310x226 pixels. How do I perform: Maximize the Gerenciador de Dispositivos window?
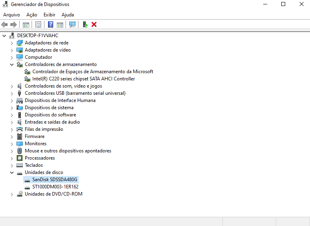tap(283, 4)
